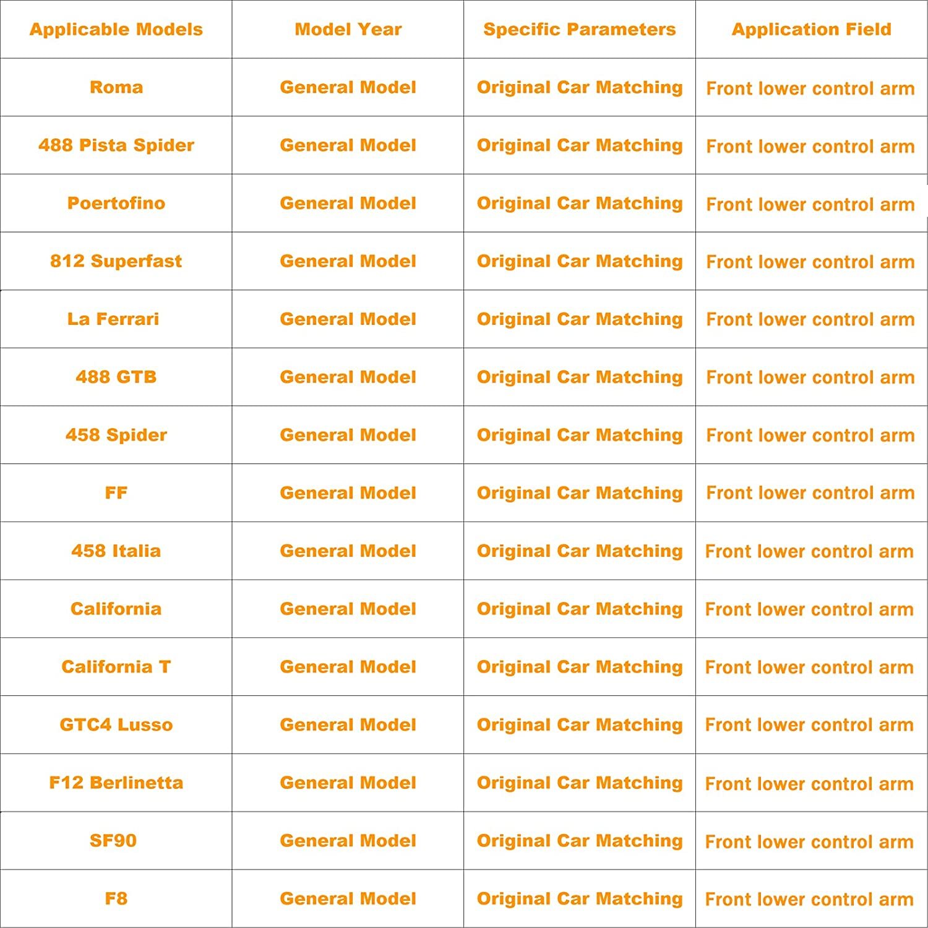Click the GTC4 Lusso cell
The width and height of the screenshot is (928, 928).
point(116,724)
